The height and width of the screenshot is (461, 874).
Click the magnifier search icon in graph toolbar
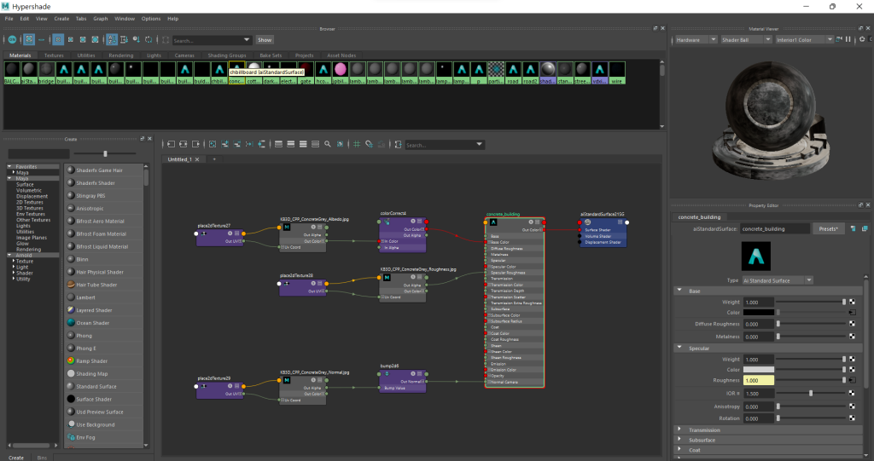328,144
